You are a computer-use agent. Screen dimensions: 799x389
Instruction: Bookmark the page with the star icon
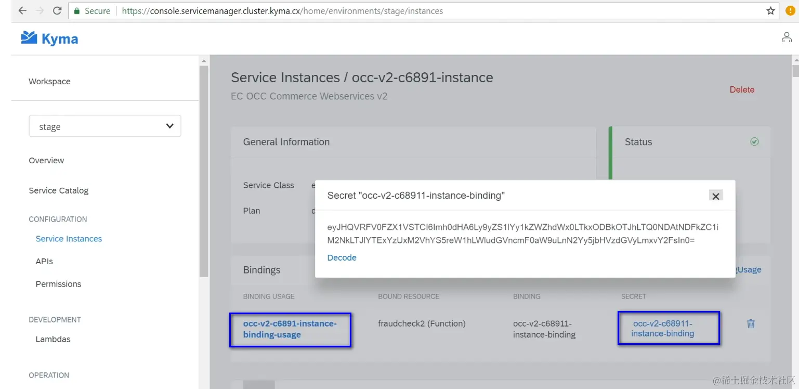click(770, 11)
